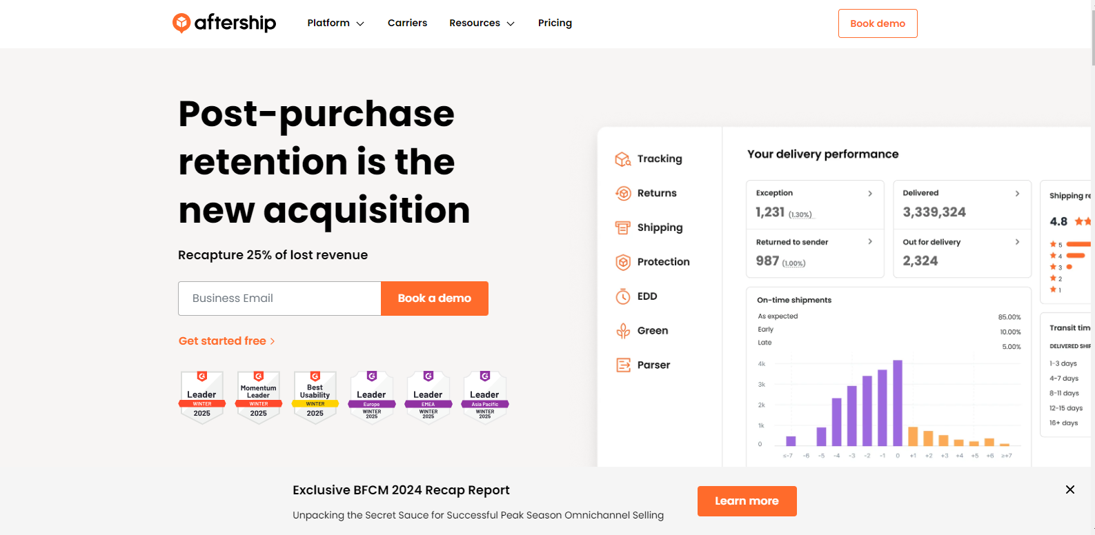The image size is (1095, 535).
Task: Click the 16+ days transit row
Action: tap(1064, 423)
